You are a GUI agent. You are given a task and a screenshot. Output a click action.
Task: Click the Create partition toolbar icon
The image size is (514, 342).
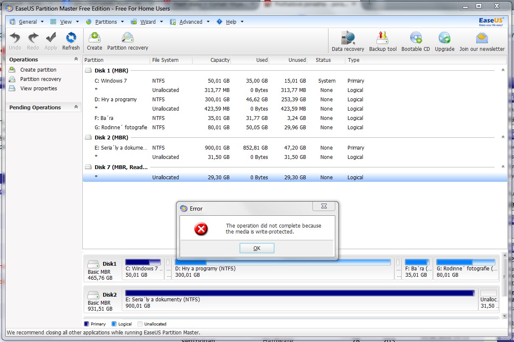click(x=94, y=38)
